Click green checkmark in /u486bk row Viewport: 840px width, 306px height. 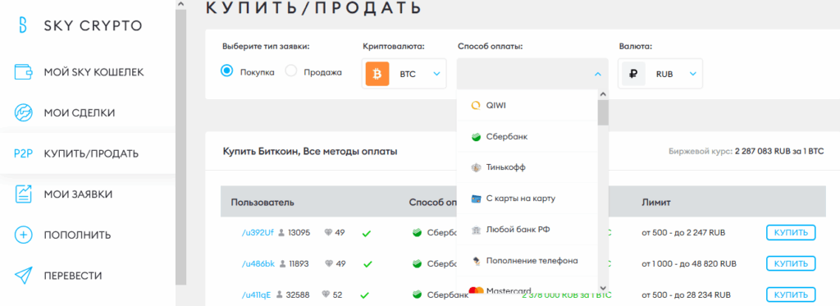click(x=367, y=263)
